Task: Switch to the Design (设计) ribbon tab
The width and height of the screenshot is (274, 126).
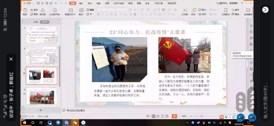Action: (x=90, y=3)
